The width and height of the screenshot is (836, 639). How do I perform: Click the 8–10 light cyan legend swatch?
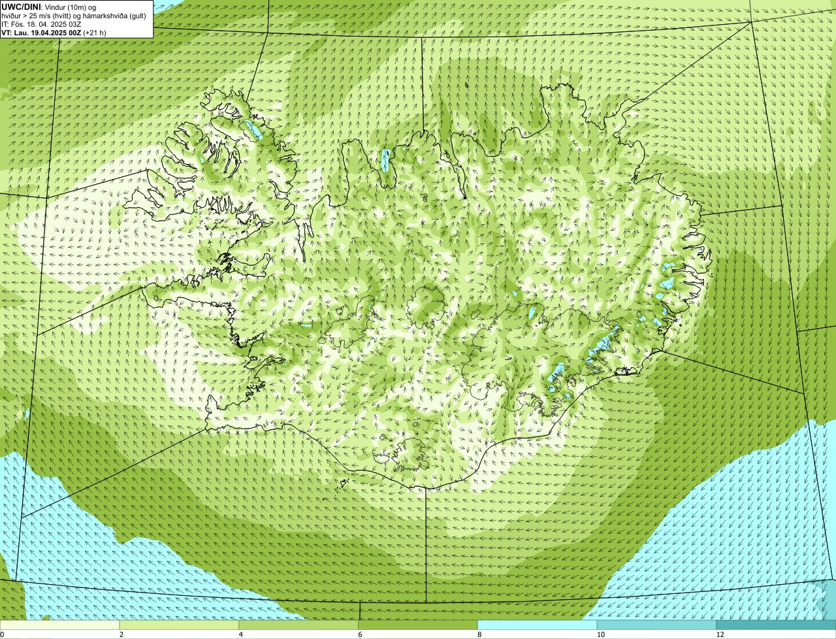(538, 625)
